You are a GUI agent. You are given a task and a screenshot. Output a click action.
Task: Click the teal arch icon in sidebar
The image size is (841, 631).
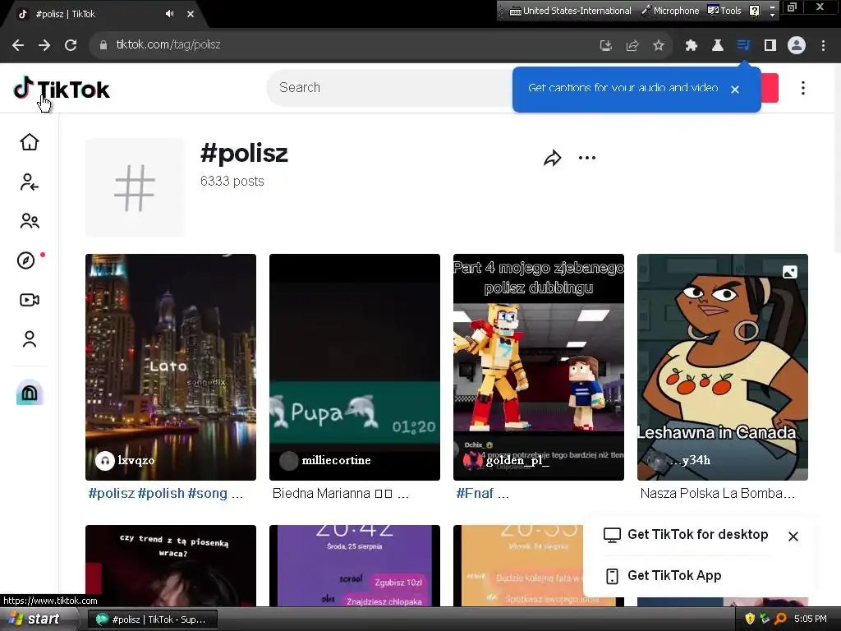tap(30, 392)
